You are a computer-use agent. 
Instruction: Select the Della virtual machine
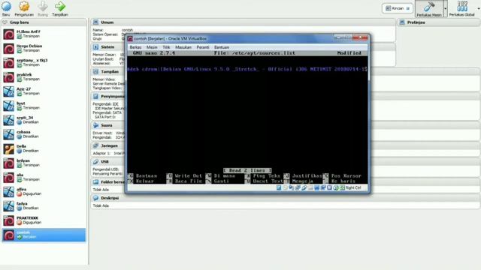pyautogui.click(x=44, y=148)
